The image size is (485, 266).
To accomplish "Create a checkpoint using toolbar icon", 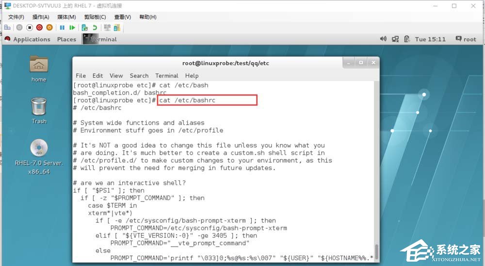I will (x=85, y=28).
